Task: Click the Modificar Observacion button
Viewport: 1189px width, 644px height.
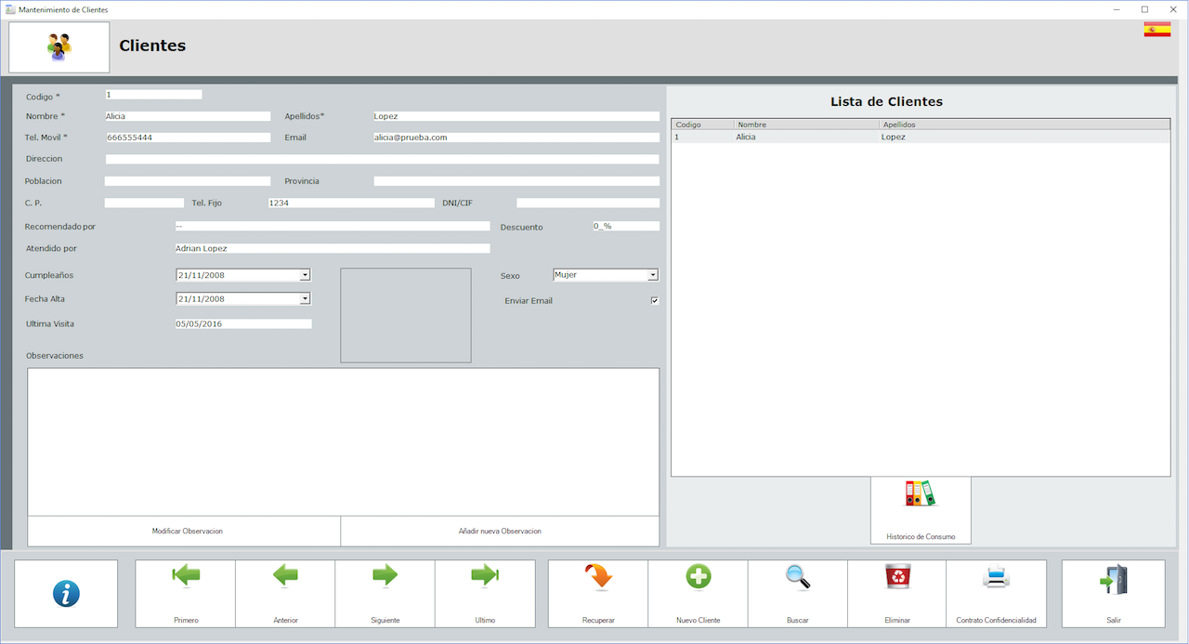Action: pyautogui.click(x=187, y=532)
